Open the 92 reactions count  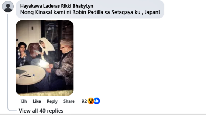tap(84, 101)
